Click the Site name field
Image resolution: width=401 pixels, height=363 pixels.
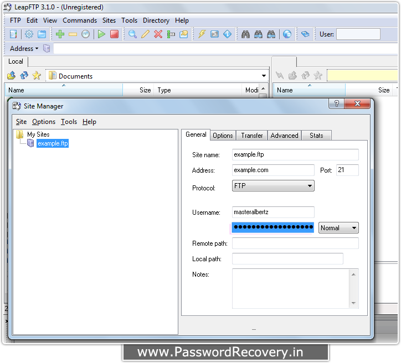click(x=295, y=154)
